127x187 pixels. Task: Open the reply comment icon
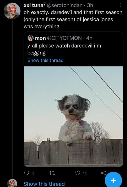tap(26, 173)
